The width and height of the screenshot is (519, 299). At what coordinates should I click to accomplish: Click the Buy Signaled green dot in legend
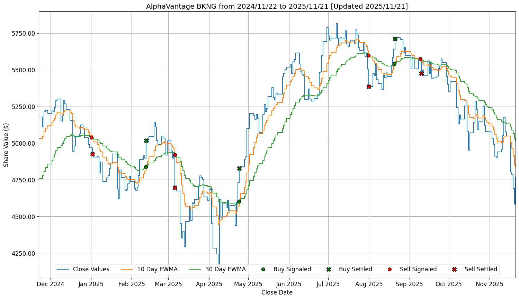click(263, 269)
